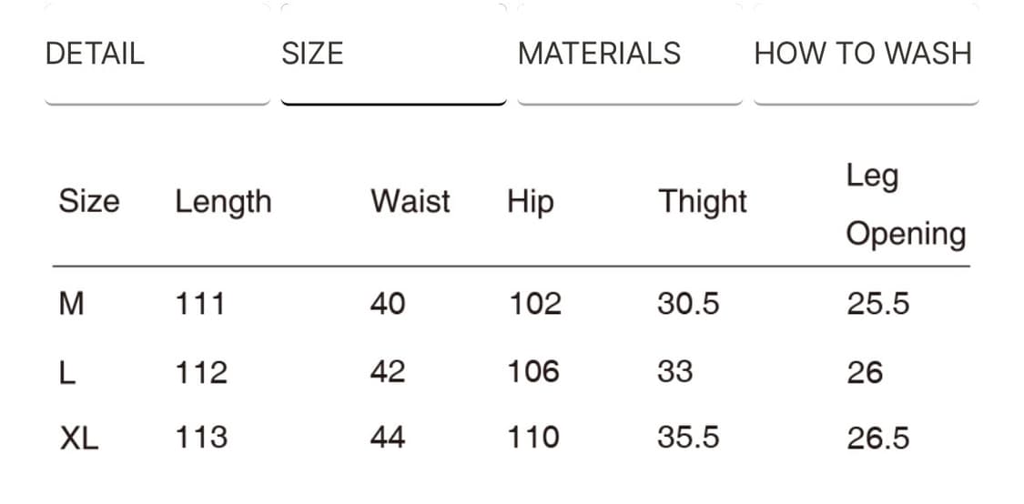Viewport: 1024px width, 504px height.
Task: Switch to the MATERIALS tab
Action: [630, 54]
